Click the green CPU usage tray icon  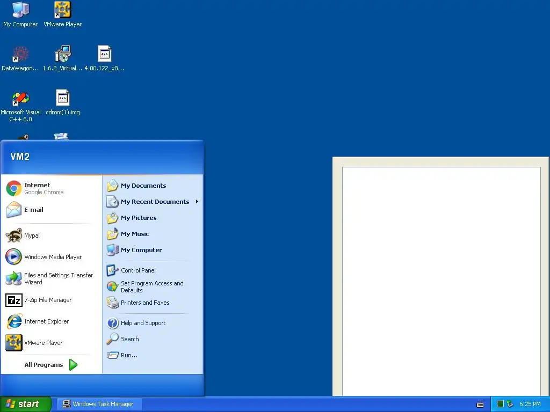tap(501, 404)
